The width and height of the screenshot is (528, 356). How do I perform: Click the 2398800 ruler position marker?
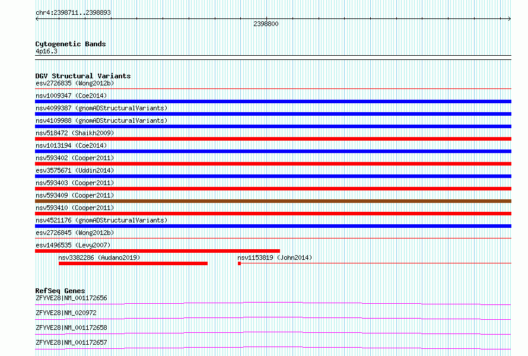[x=266, y=24]
